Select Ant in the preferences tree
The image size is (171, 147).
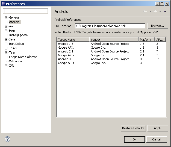[x=11, y=26]
